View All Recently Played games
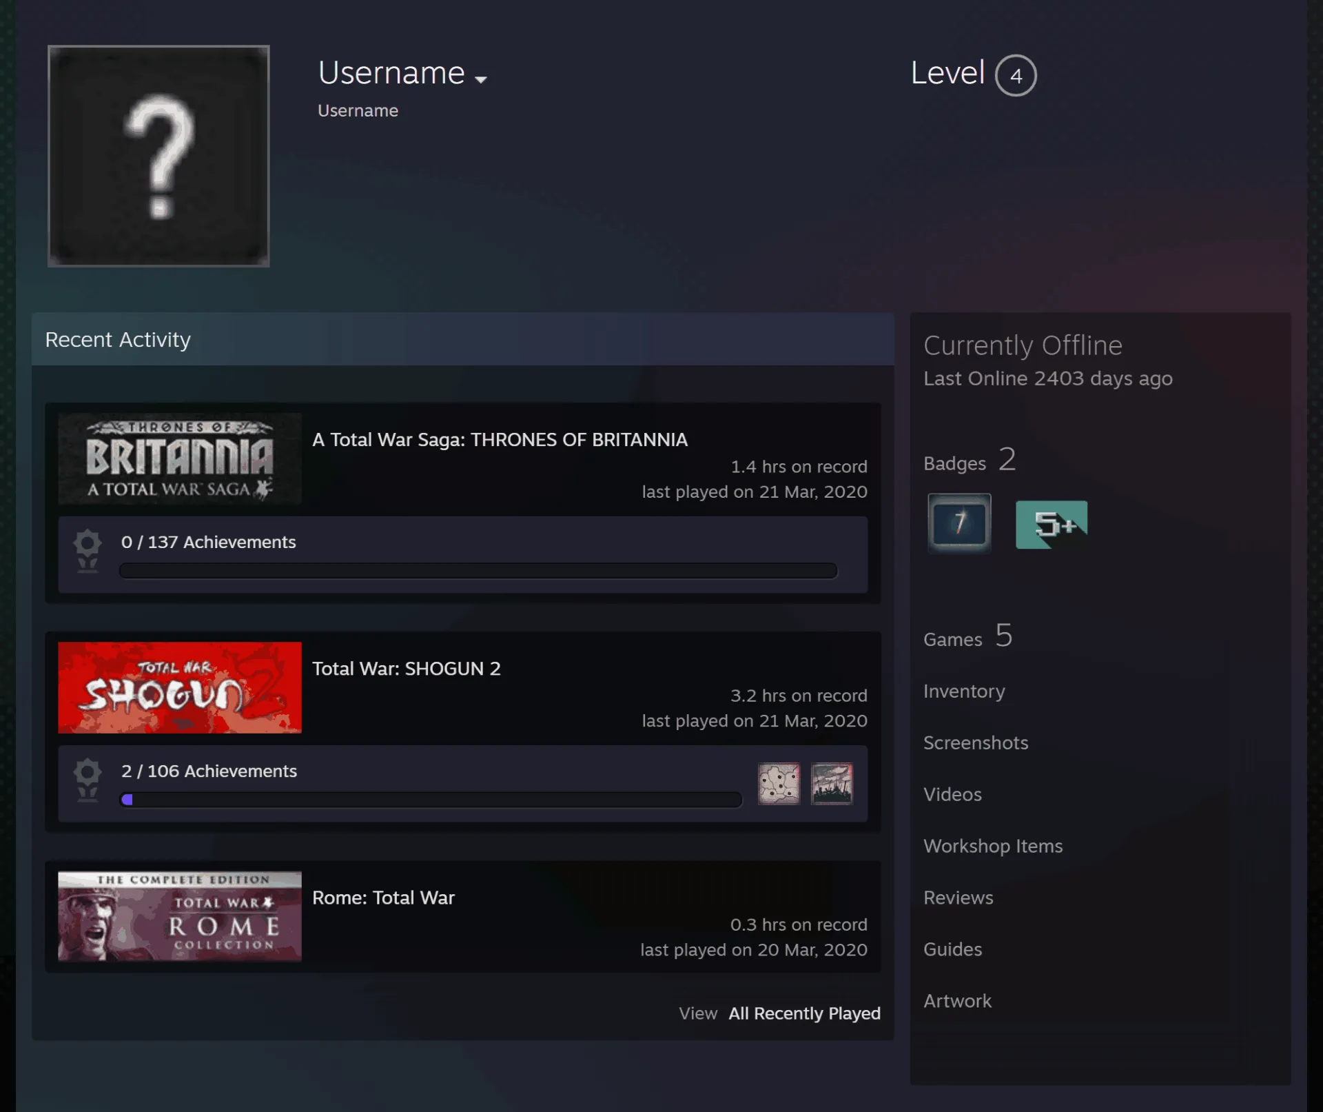The height and width of the screenshot is (1112, 1323). [804, 1013]
